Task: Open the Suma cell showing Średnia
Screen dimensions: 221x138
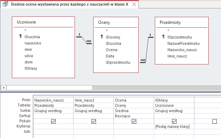Action: click(134, 111)
